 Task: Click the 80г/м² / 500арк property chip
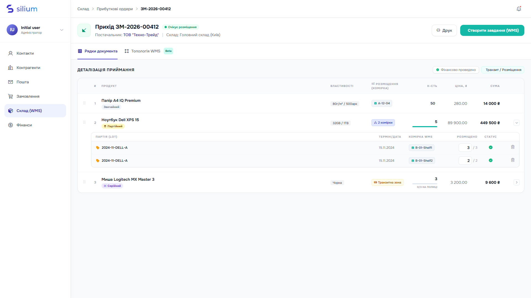click(345, 104)
